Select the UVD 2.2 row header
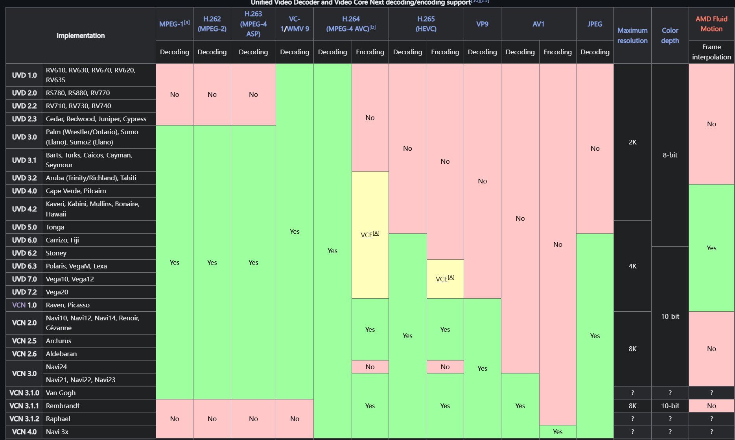 (24, 106)
